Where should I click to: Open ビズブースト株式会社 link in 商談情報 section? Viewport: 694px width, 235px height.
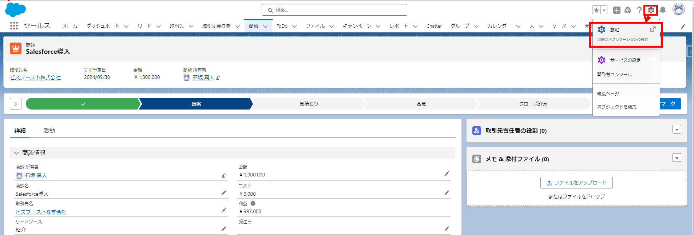(41, 212)
